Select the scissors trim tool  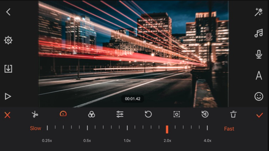[35, 114]
